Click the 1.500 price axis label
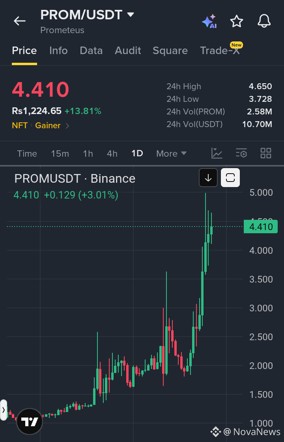The width and height of the screenshot is (284, 442). coord(261,395)
